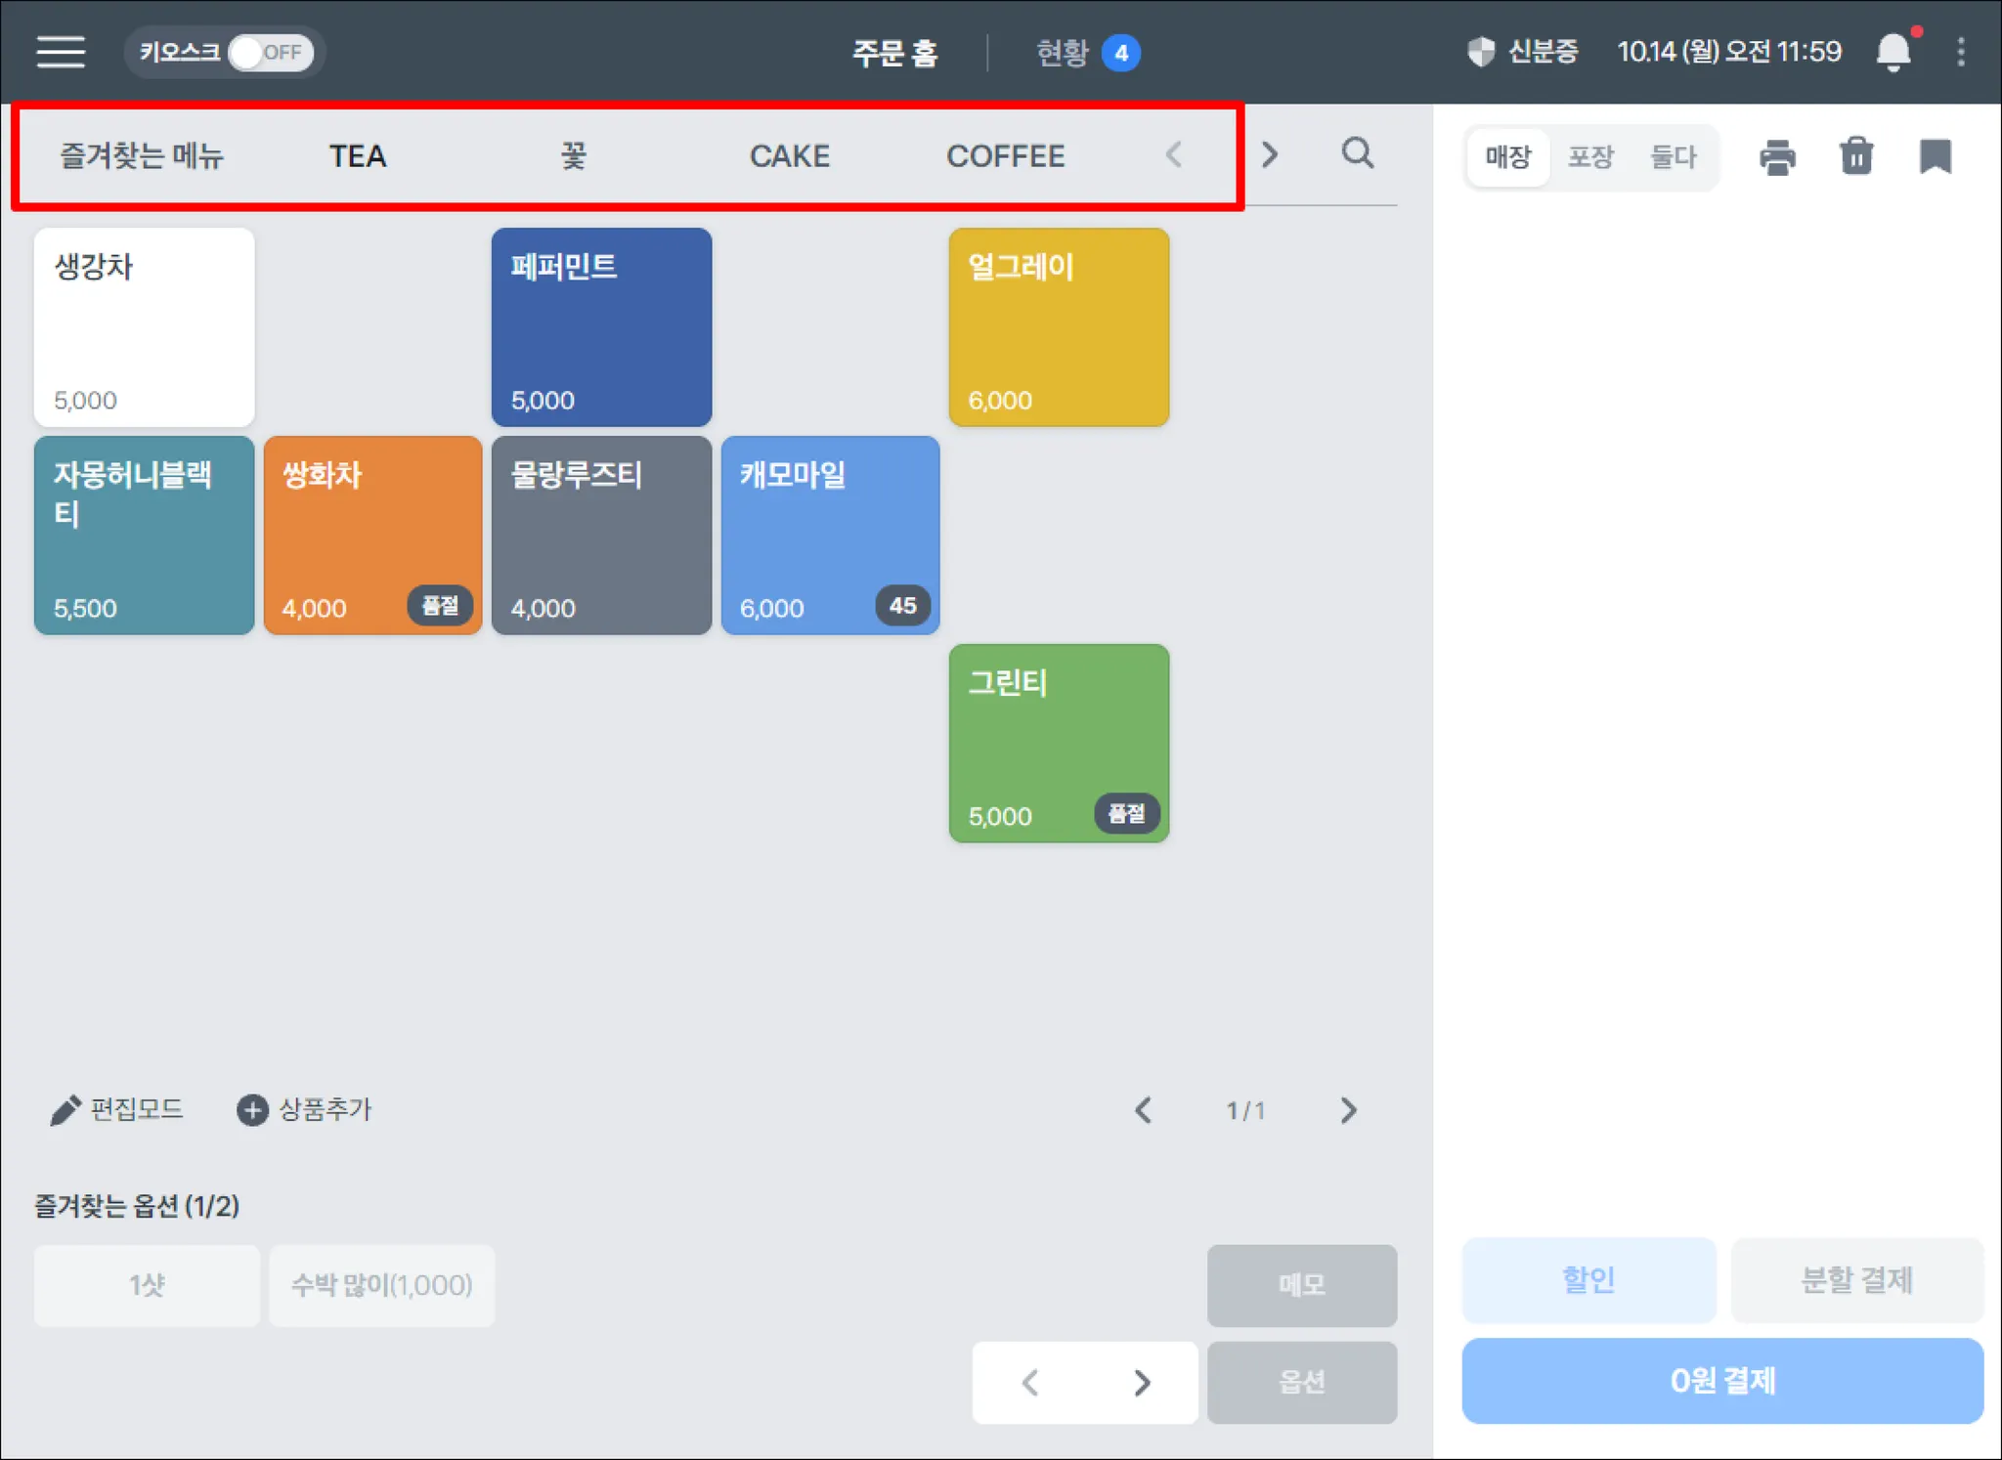Click the 신분증 shield icon

pos(1482,52)
